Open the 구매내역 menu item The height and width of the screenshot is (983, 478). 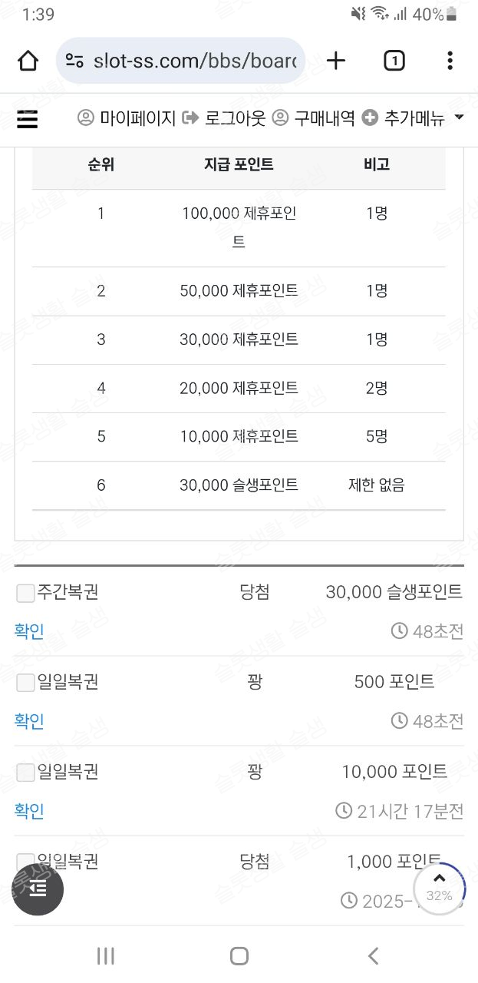[x=314, y=118]
